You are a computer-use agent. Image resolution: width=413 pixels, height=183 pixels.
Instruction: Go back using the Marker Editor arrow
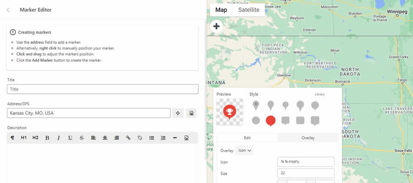pyautogui.click(x=8, y=10)
